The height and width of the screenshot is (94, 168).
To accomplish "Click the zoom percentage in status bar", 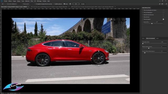I will pyautogui.click(x=2, y=93).
